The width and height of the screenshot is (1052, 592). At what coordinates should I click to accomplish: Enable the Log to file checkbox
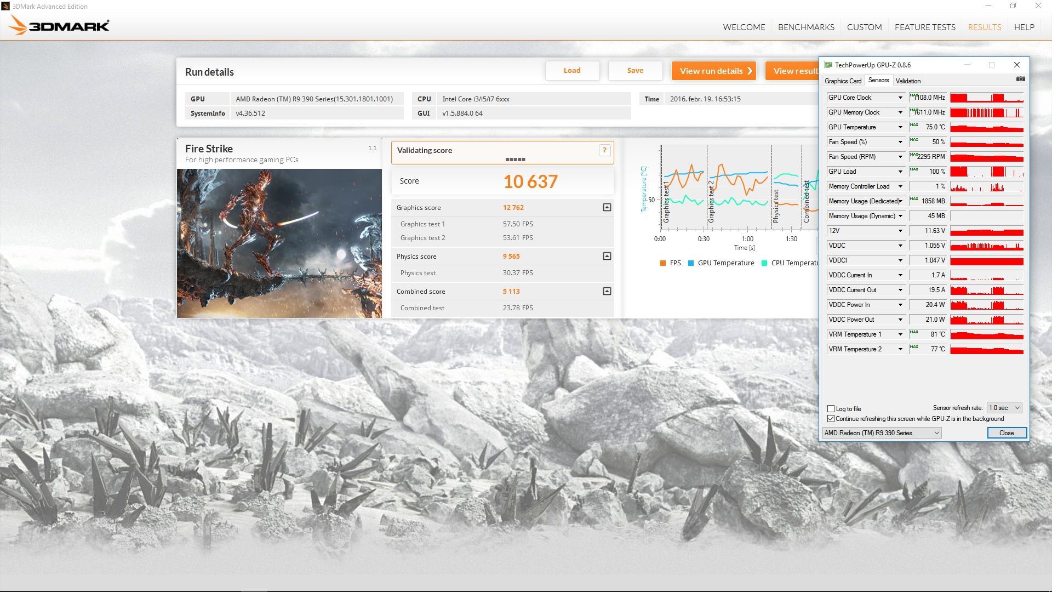[831, 409]
